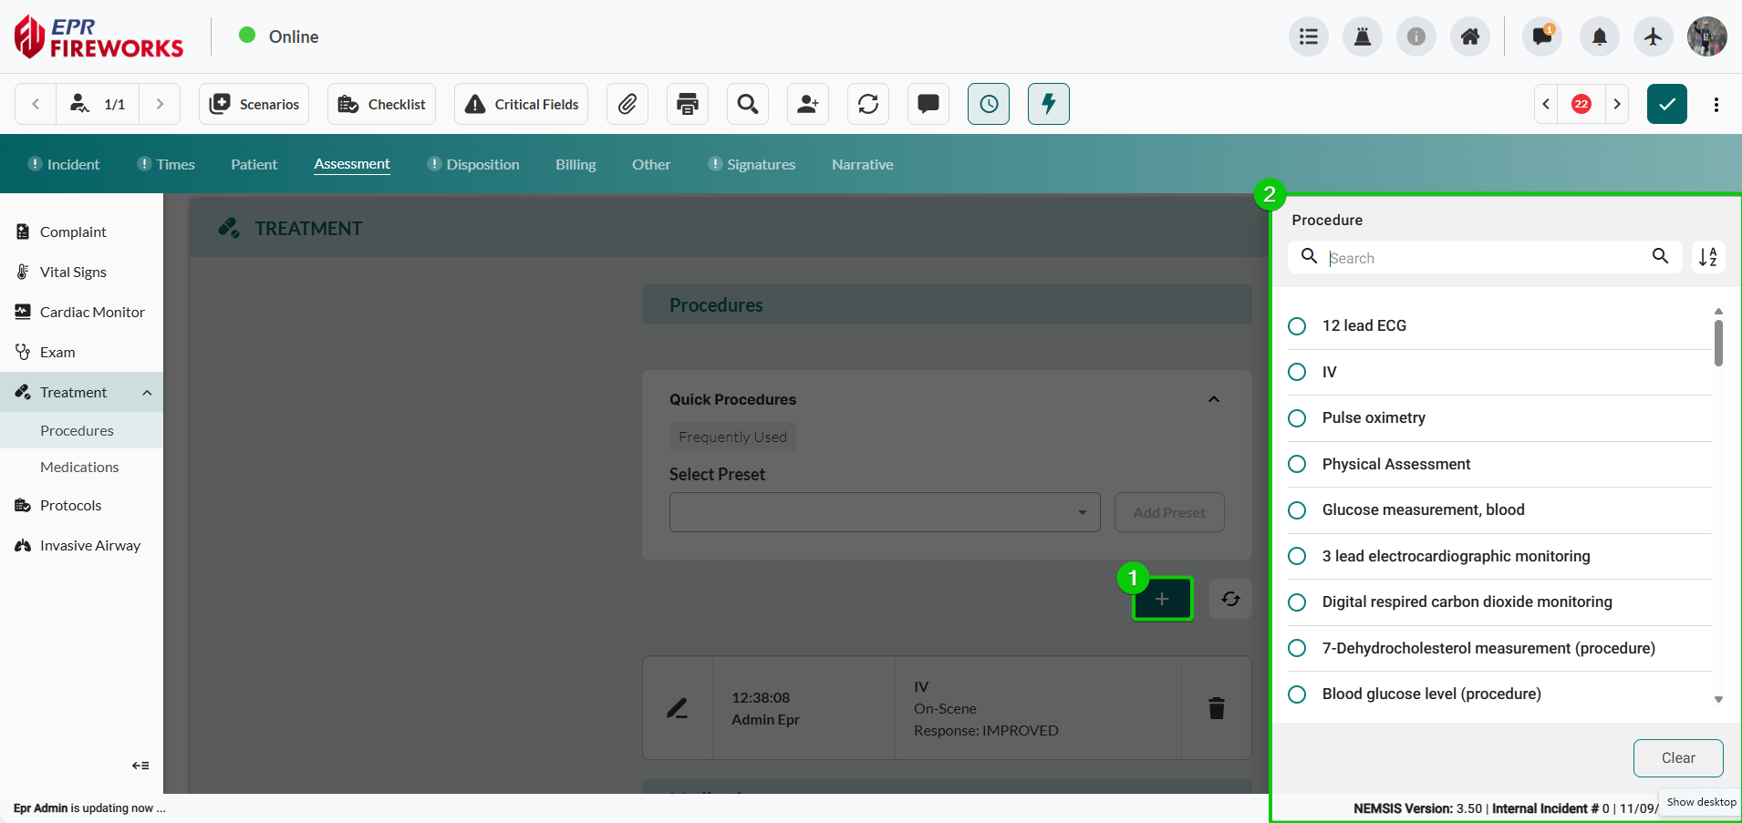The height and width of the screenshot is (823, 1742).
Task: Click the refresh sync arrows toolbar icon
Action: click(x=868, y=104)
